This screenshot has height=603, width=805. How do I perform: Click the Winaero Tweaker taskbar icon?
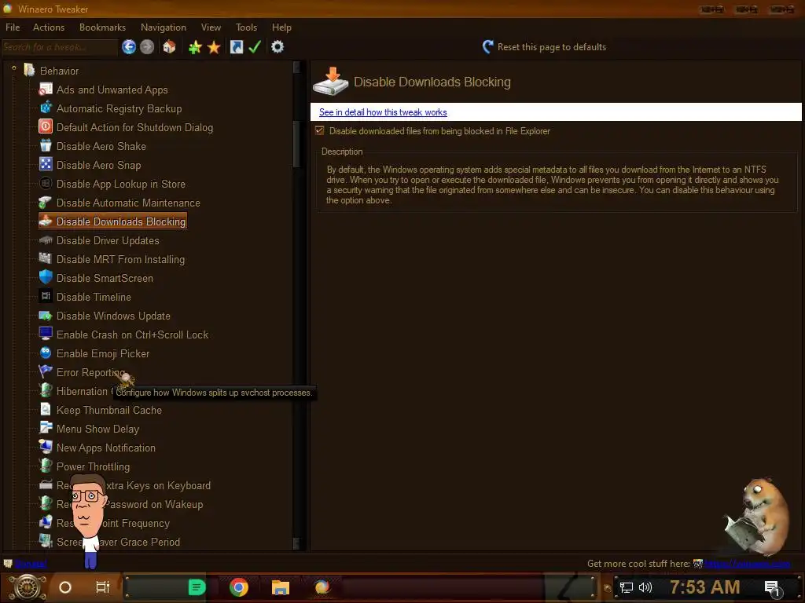coord(322,587)
